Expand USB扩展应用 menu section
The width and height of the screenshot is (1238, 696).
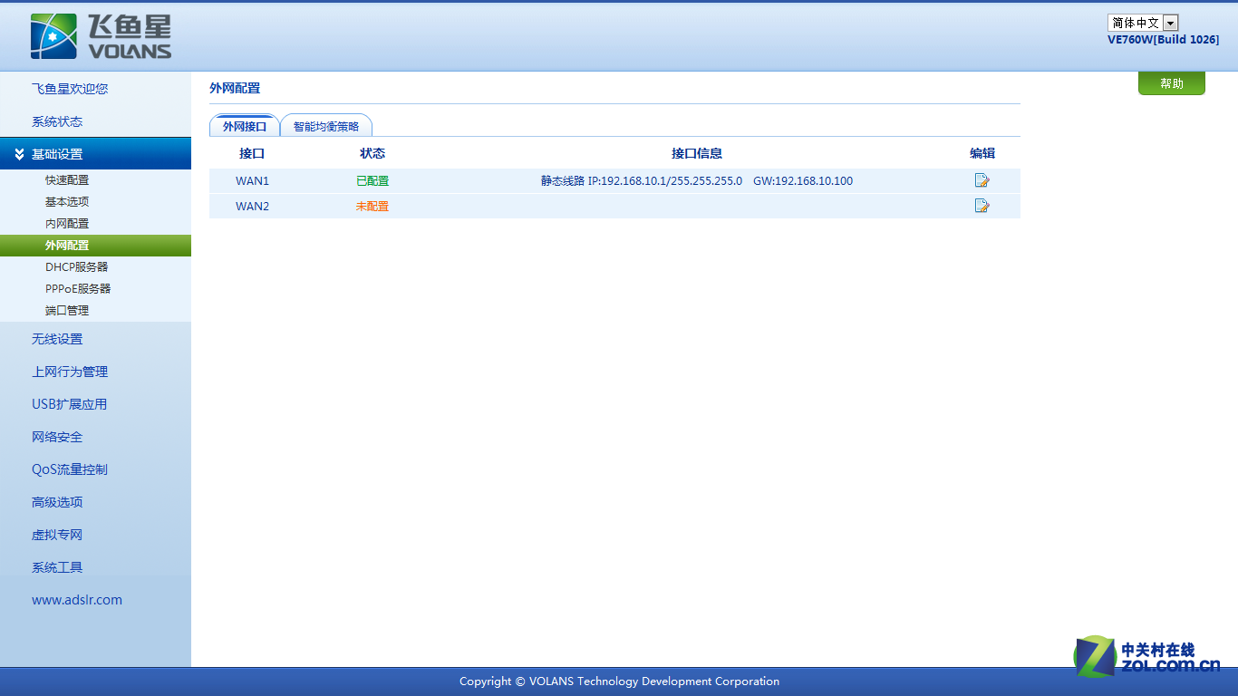tap(69, 404)
